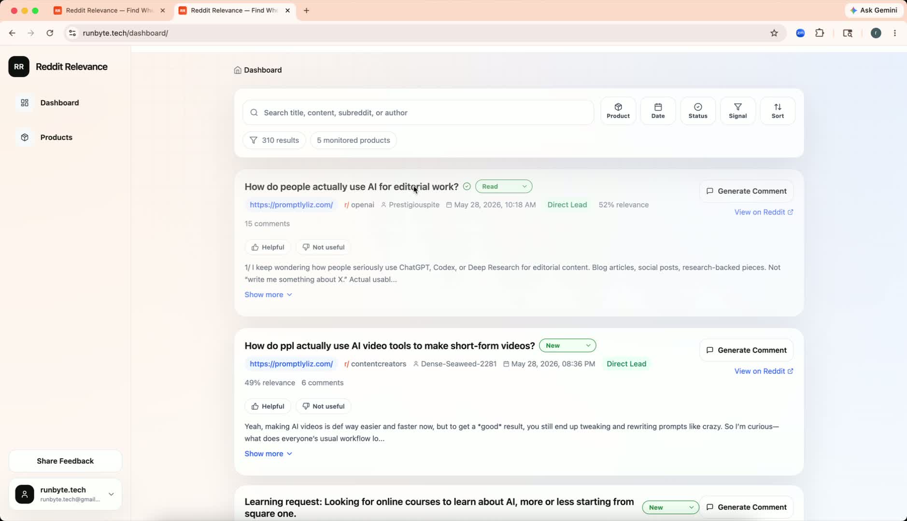The width and height of the screenshot is (907, 521).
Task: Mark editorial work post as Not useful
Action: (x=323, y=247)
